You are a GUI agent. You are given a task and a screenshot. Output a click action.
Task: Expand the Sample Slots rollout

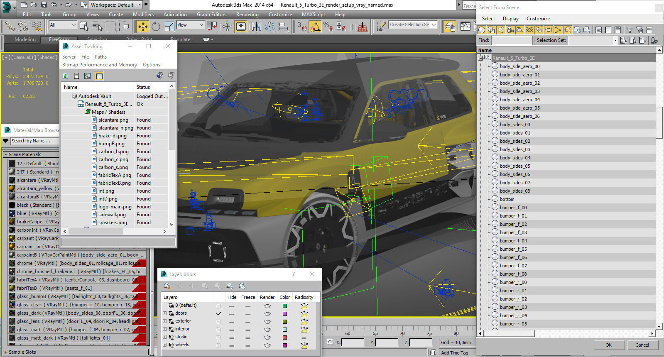coord(6,352)
